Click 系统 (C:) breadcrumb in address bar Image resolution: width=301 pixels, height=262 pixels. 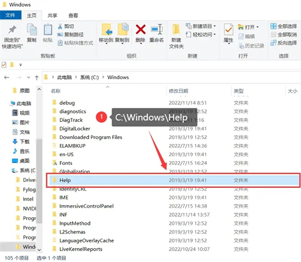89,78
